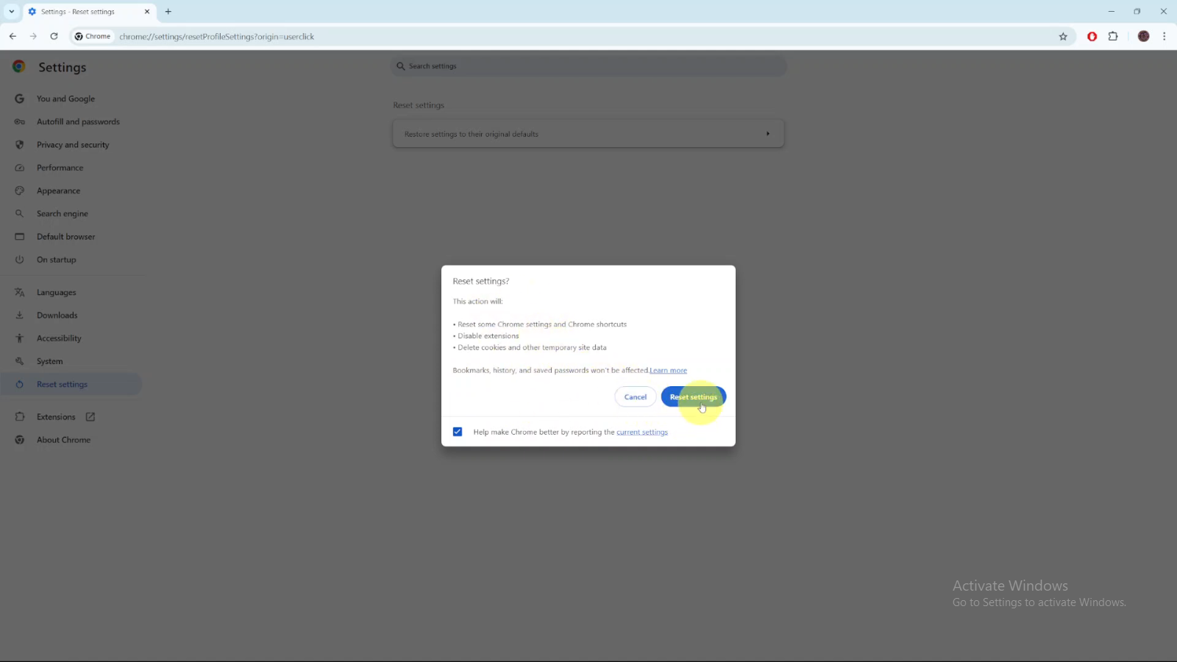Minimize the Chrome window
This screenshot has width=1177, height=662.
(x=1112, y=12)
